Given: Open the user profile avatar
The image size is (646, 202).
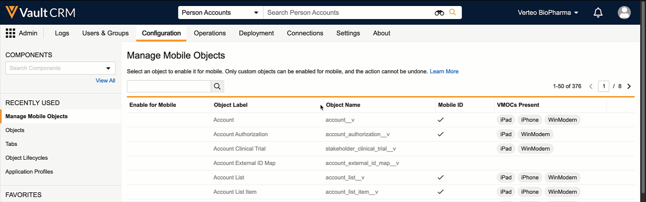Looking at the screenshot, I should 624,13.
